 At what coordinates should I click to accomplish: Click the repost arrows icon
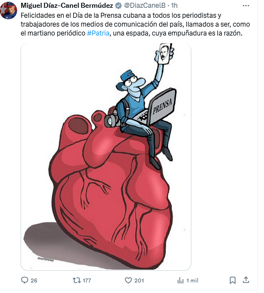77,280
